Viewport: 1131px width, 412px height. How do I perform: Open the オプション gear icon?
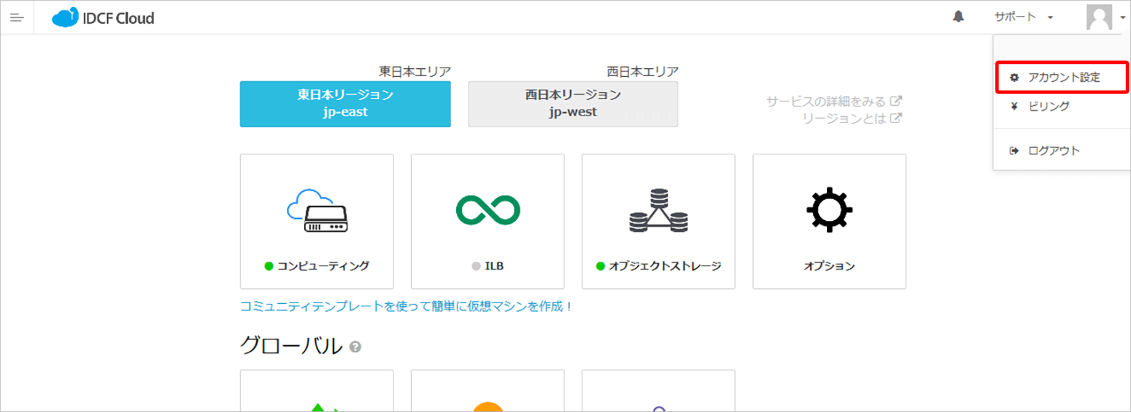[829, 210]
